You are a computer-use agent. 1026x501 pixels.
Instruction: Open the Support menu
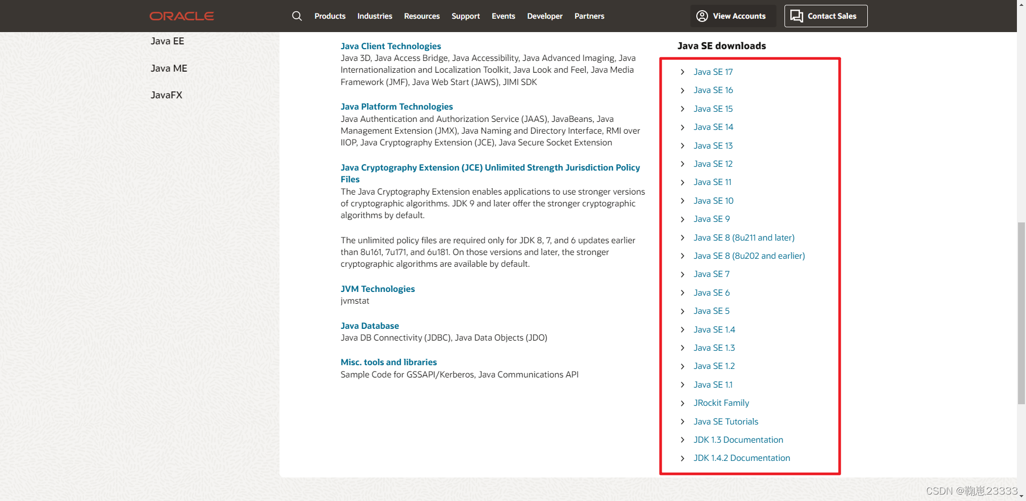click(x=465, y=16)
